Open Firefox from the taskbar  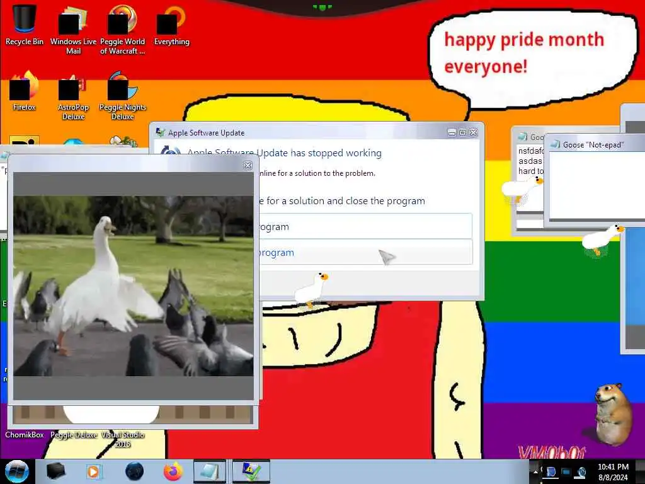pos(173,471)
